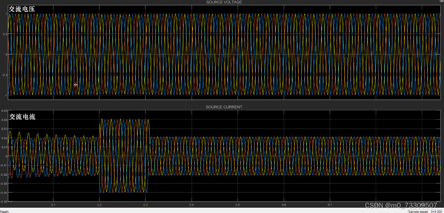Click the Ready status in status bar
The height and width of the screenshot is (213, 444).
point(5,211)
